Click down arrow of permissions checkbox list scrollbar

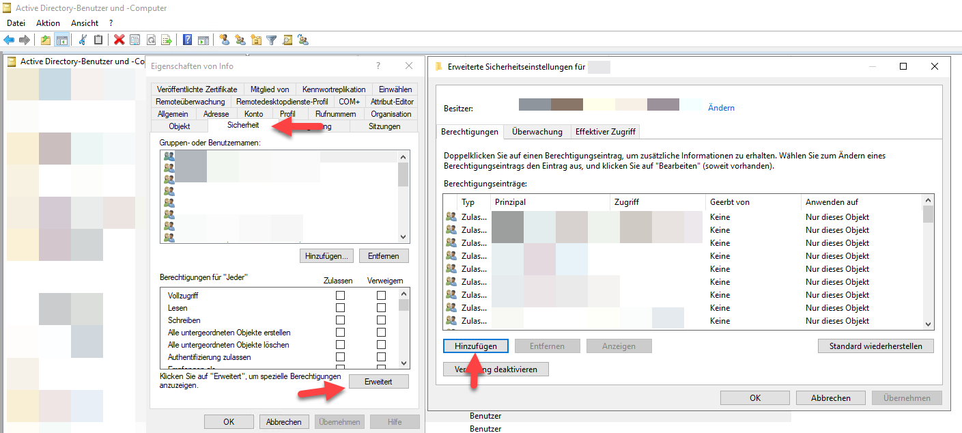(404, 363)
